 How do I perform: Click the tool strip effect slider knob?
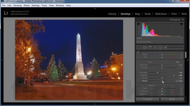tap(166, 47)
